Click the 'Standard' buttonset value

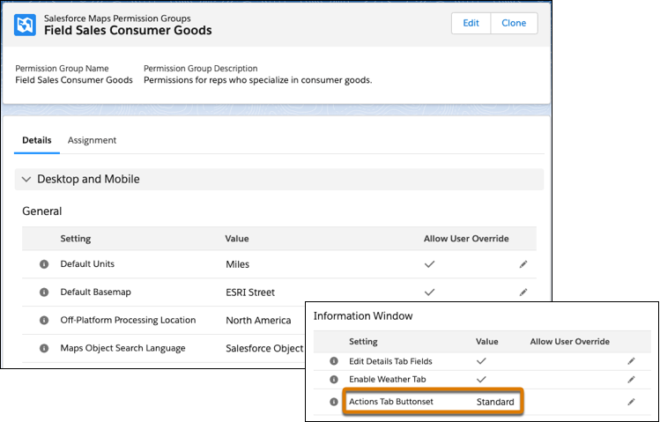[495, 402]
